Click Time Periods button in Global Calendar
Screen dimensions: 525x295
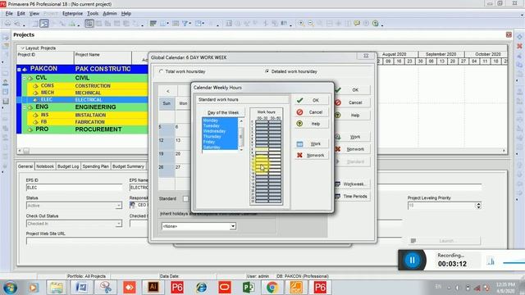(352, 197)
